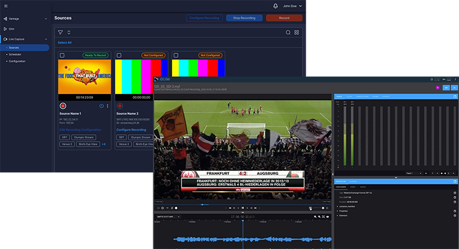Viewport: 459px width, 249px height.
Task: Toggle loop playback in GLIM player
Action: tap(172, 208)
